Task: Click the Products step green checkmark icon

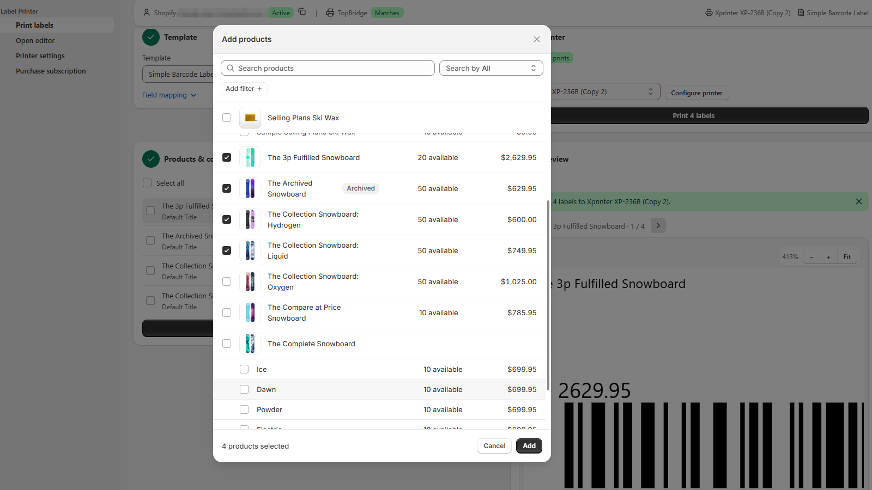Action: pyautogui.click(x=151, y=159)
